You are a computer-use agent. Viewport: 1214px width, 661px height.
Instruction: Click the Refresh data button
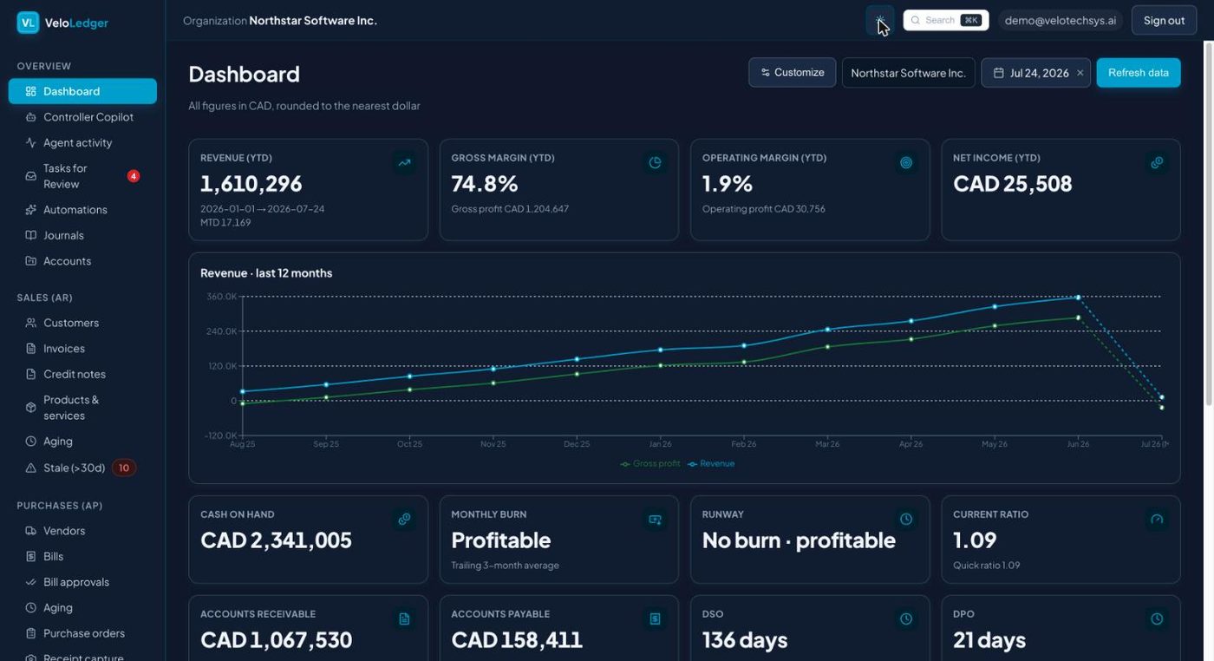point(1138,73)
